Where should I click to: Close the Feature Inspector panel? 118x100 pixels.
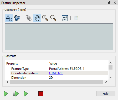115,3
